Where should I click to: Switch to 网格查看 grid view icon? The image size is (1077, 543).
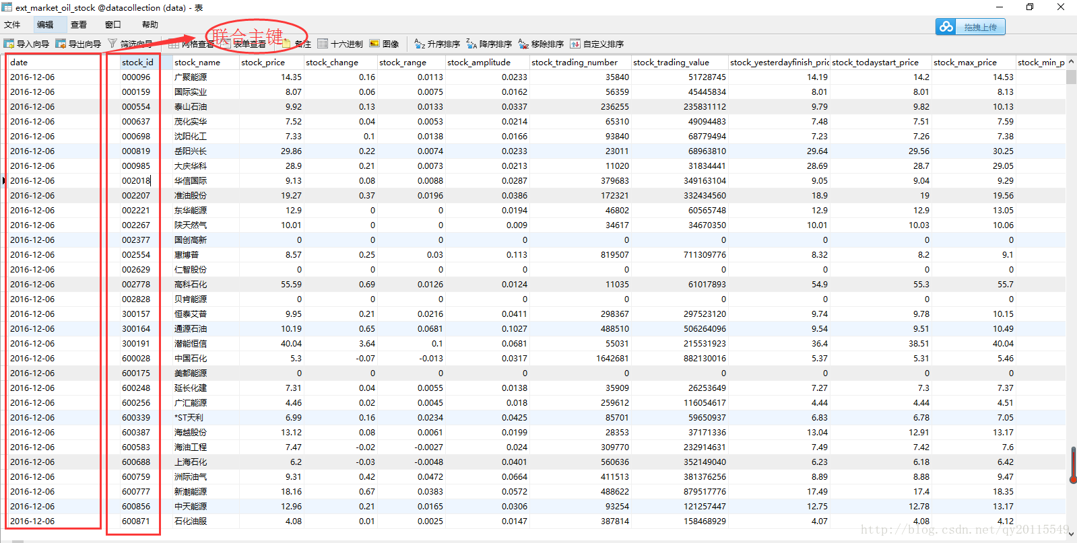174,44
